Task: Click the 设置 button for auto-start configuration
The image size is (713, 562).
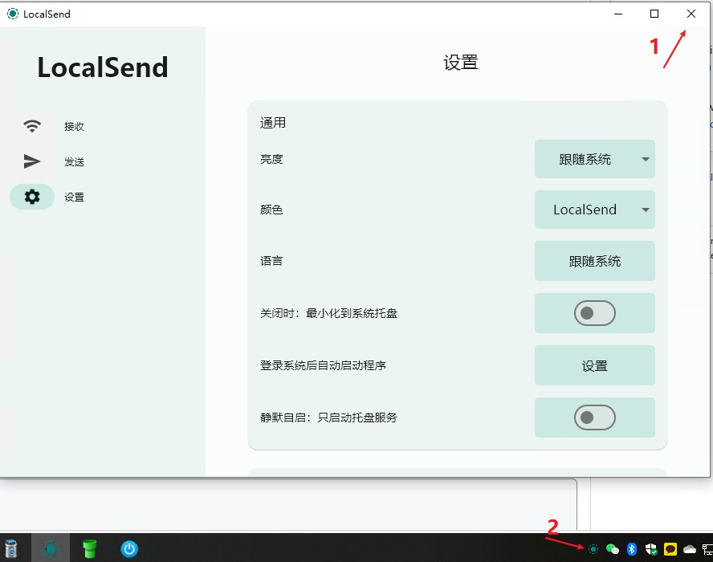Action: [594, 365]
